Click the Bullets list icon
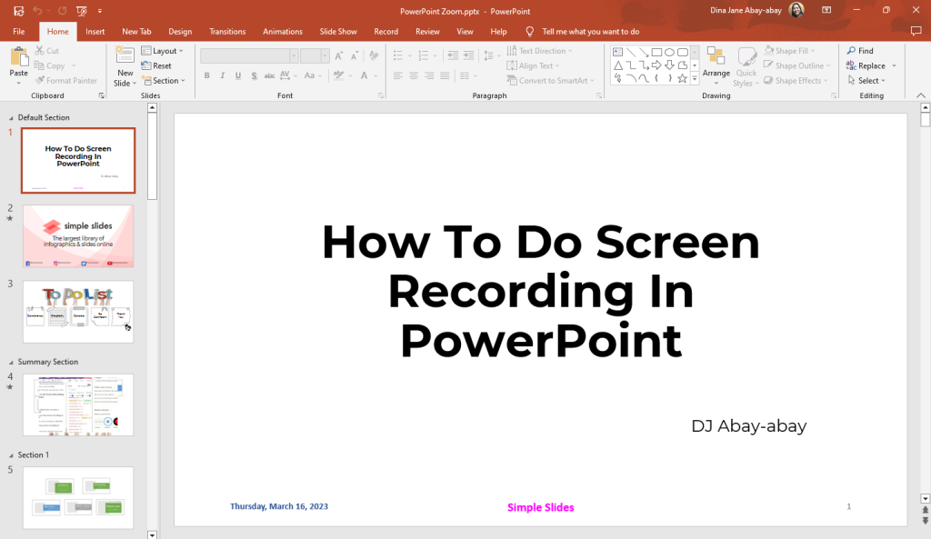The width and height of the screenshot is (931, 539). tap(398, 55)
